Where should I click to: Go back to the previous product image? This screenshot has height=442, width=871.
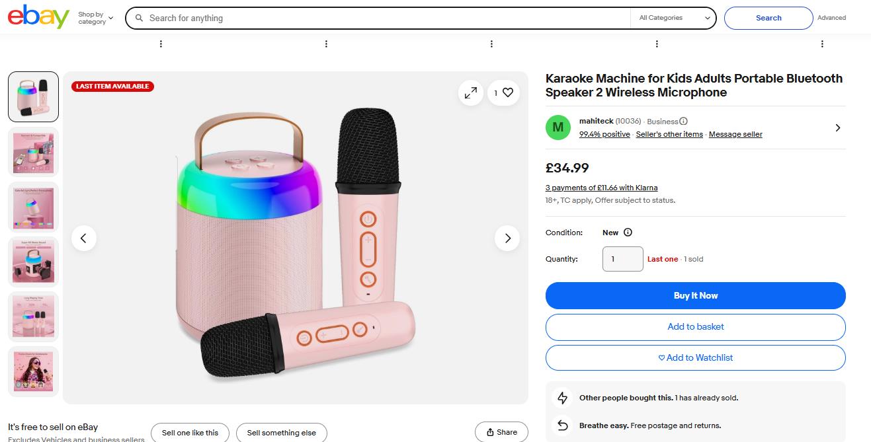pos(83,239)
